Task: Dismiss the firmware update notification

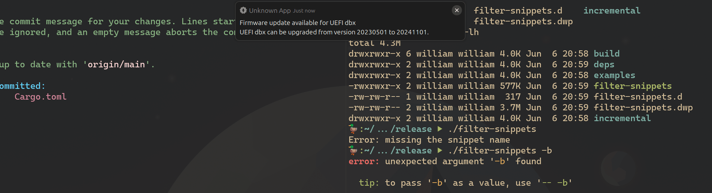Action: pyautogui.click(x=457, y=10)
